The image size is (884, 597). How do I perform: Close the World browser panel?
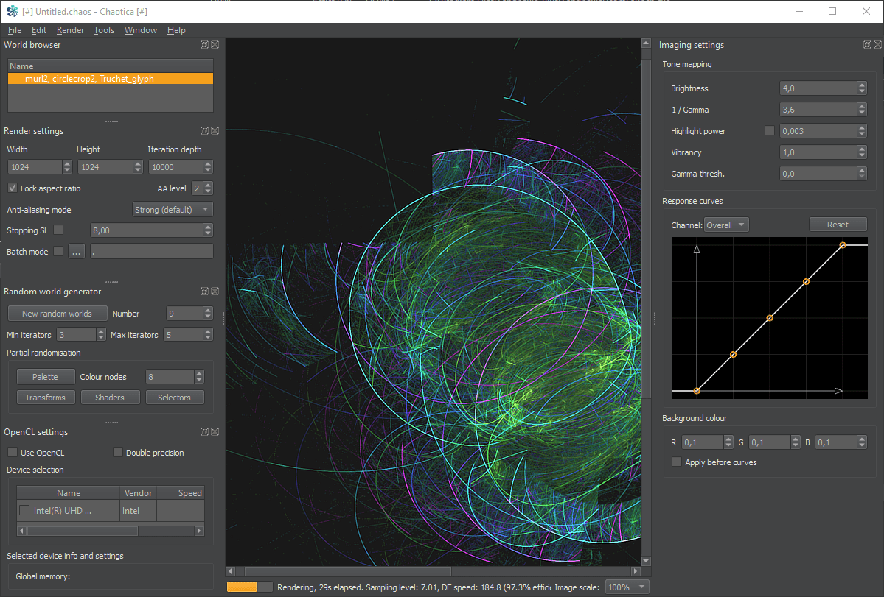tap(215, 45)
